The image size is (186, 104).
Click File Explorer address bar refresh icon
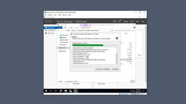112,31
